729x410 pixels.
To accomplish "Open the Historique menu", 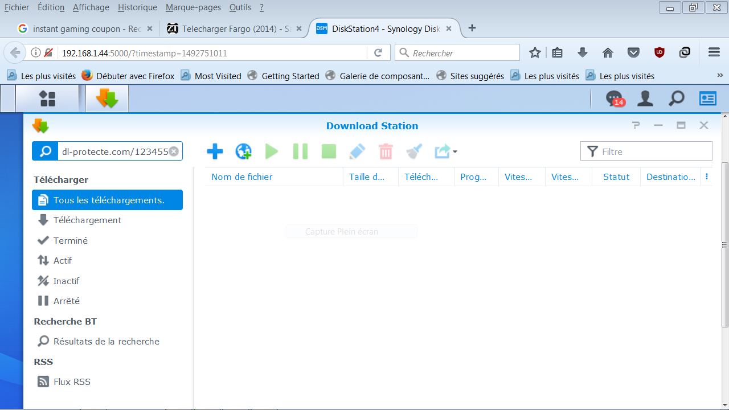I will tap(137, 7).
